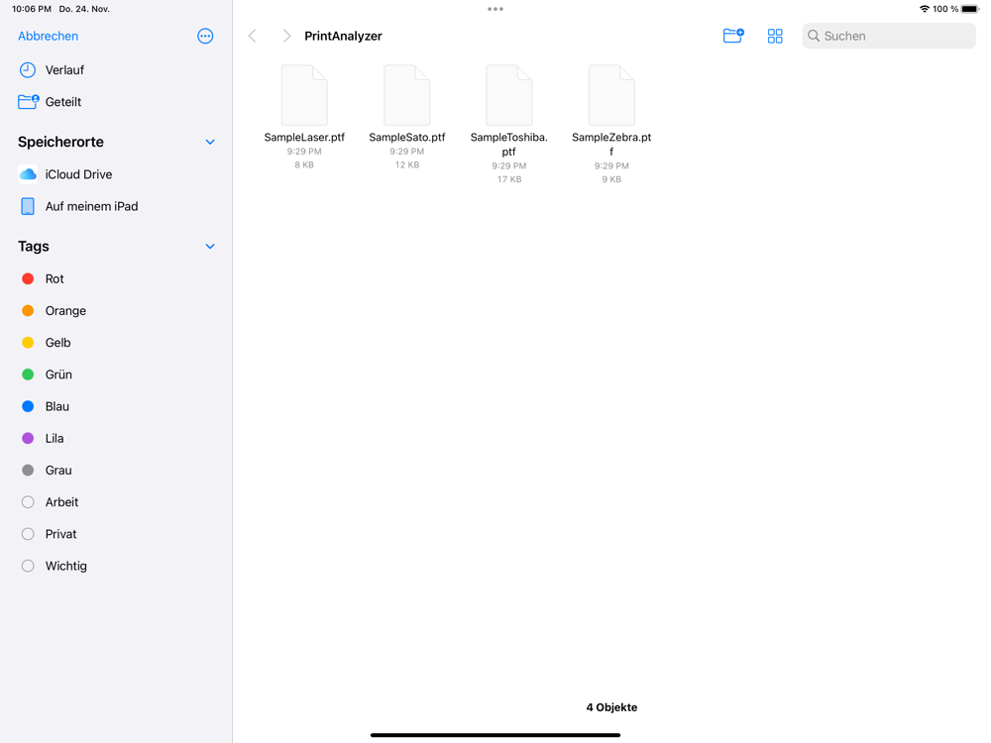Open the SampleZebra.ptf file icon
Screen dimensions: 991x743
pos(611,95)
